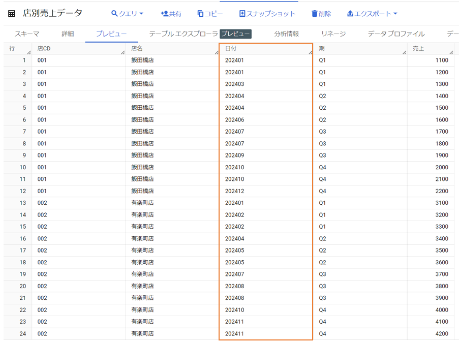The height and width of the screenshot is (343, 459).
Task: Click the 共有 add-person icon
Action: [x=165, y=13]
